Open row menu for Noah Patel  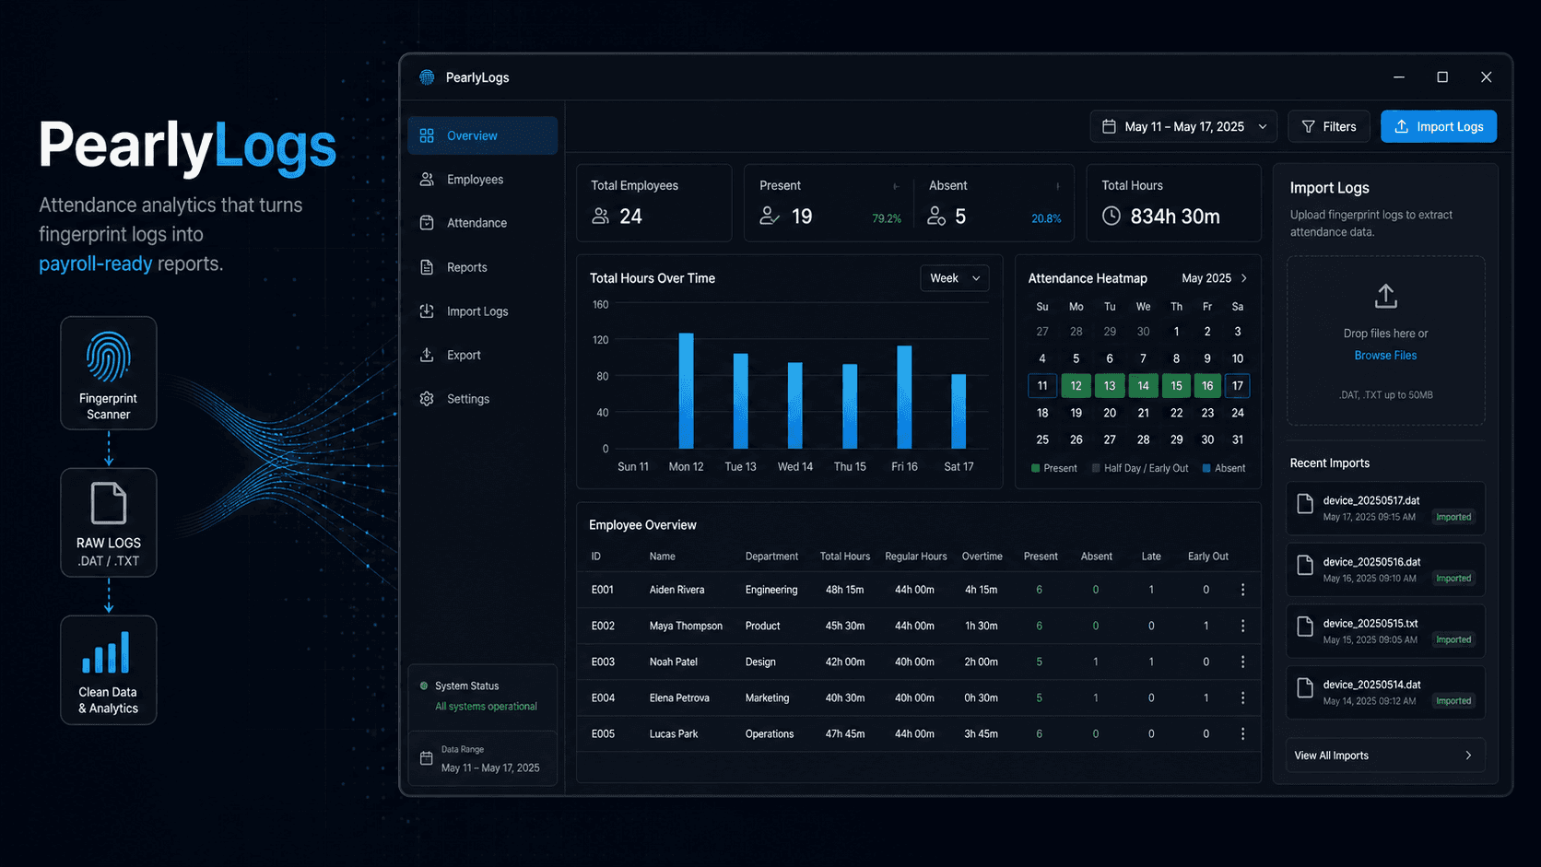tap(1242, 662)
